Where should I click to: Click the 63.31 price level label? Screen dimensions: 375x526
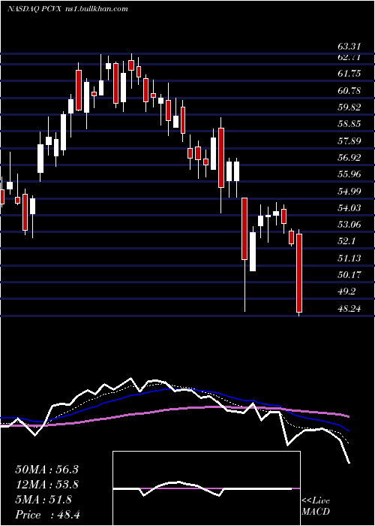click(x=349, y=47)
